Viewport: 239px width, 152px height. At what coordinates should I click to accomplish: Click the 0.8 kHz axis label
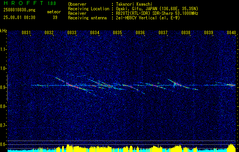pyautogui.click(x=3, y=106)
